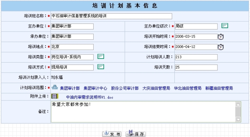
Task: Click the 发布 publish button
Action: tap(112, 134)
